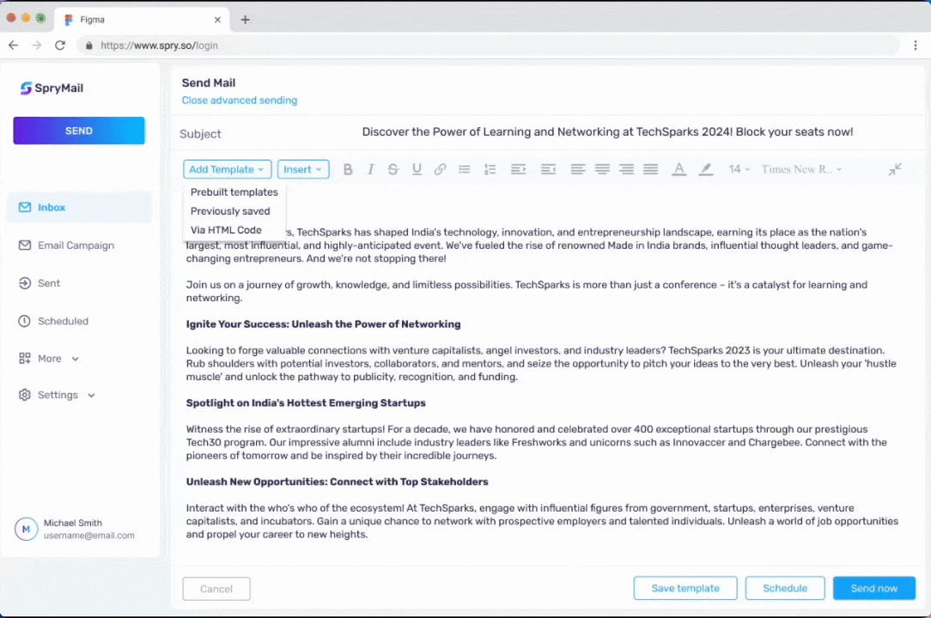The image size is (931, 618).
Task: Close the Figma browser tab
Action: 217,20
